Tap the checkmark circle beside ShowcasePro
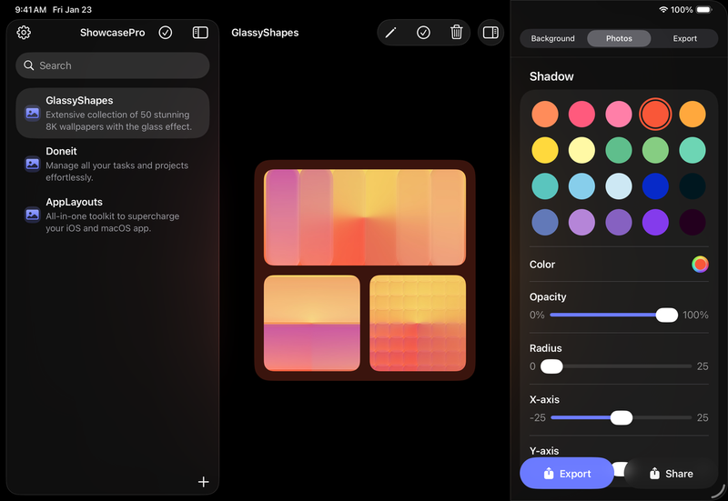 tap(165, 33)
